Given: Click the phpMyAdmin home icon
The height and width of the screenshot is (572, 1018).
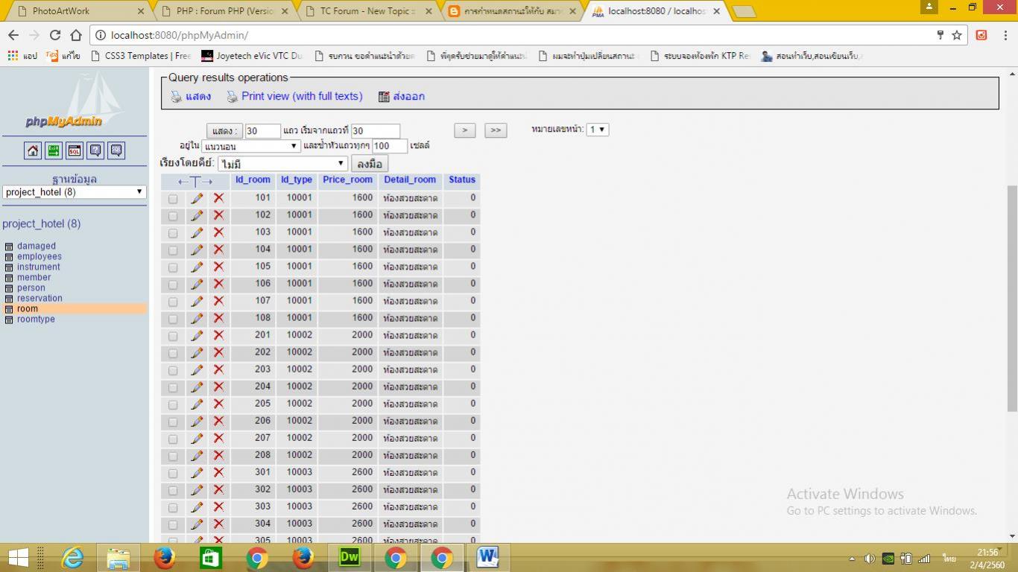Looking at the screenshot, I should coord(33,150).
